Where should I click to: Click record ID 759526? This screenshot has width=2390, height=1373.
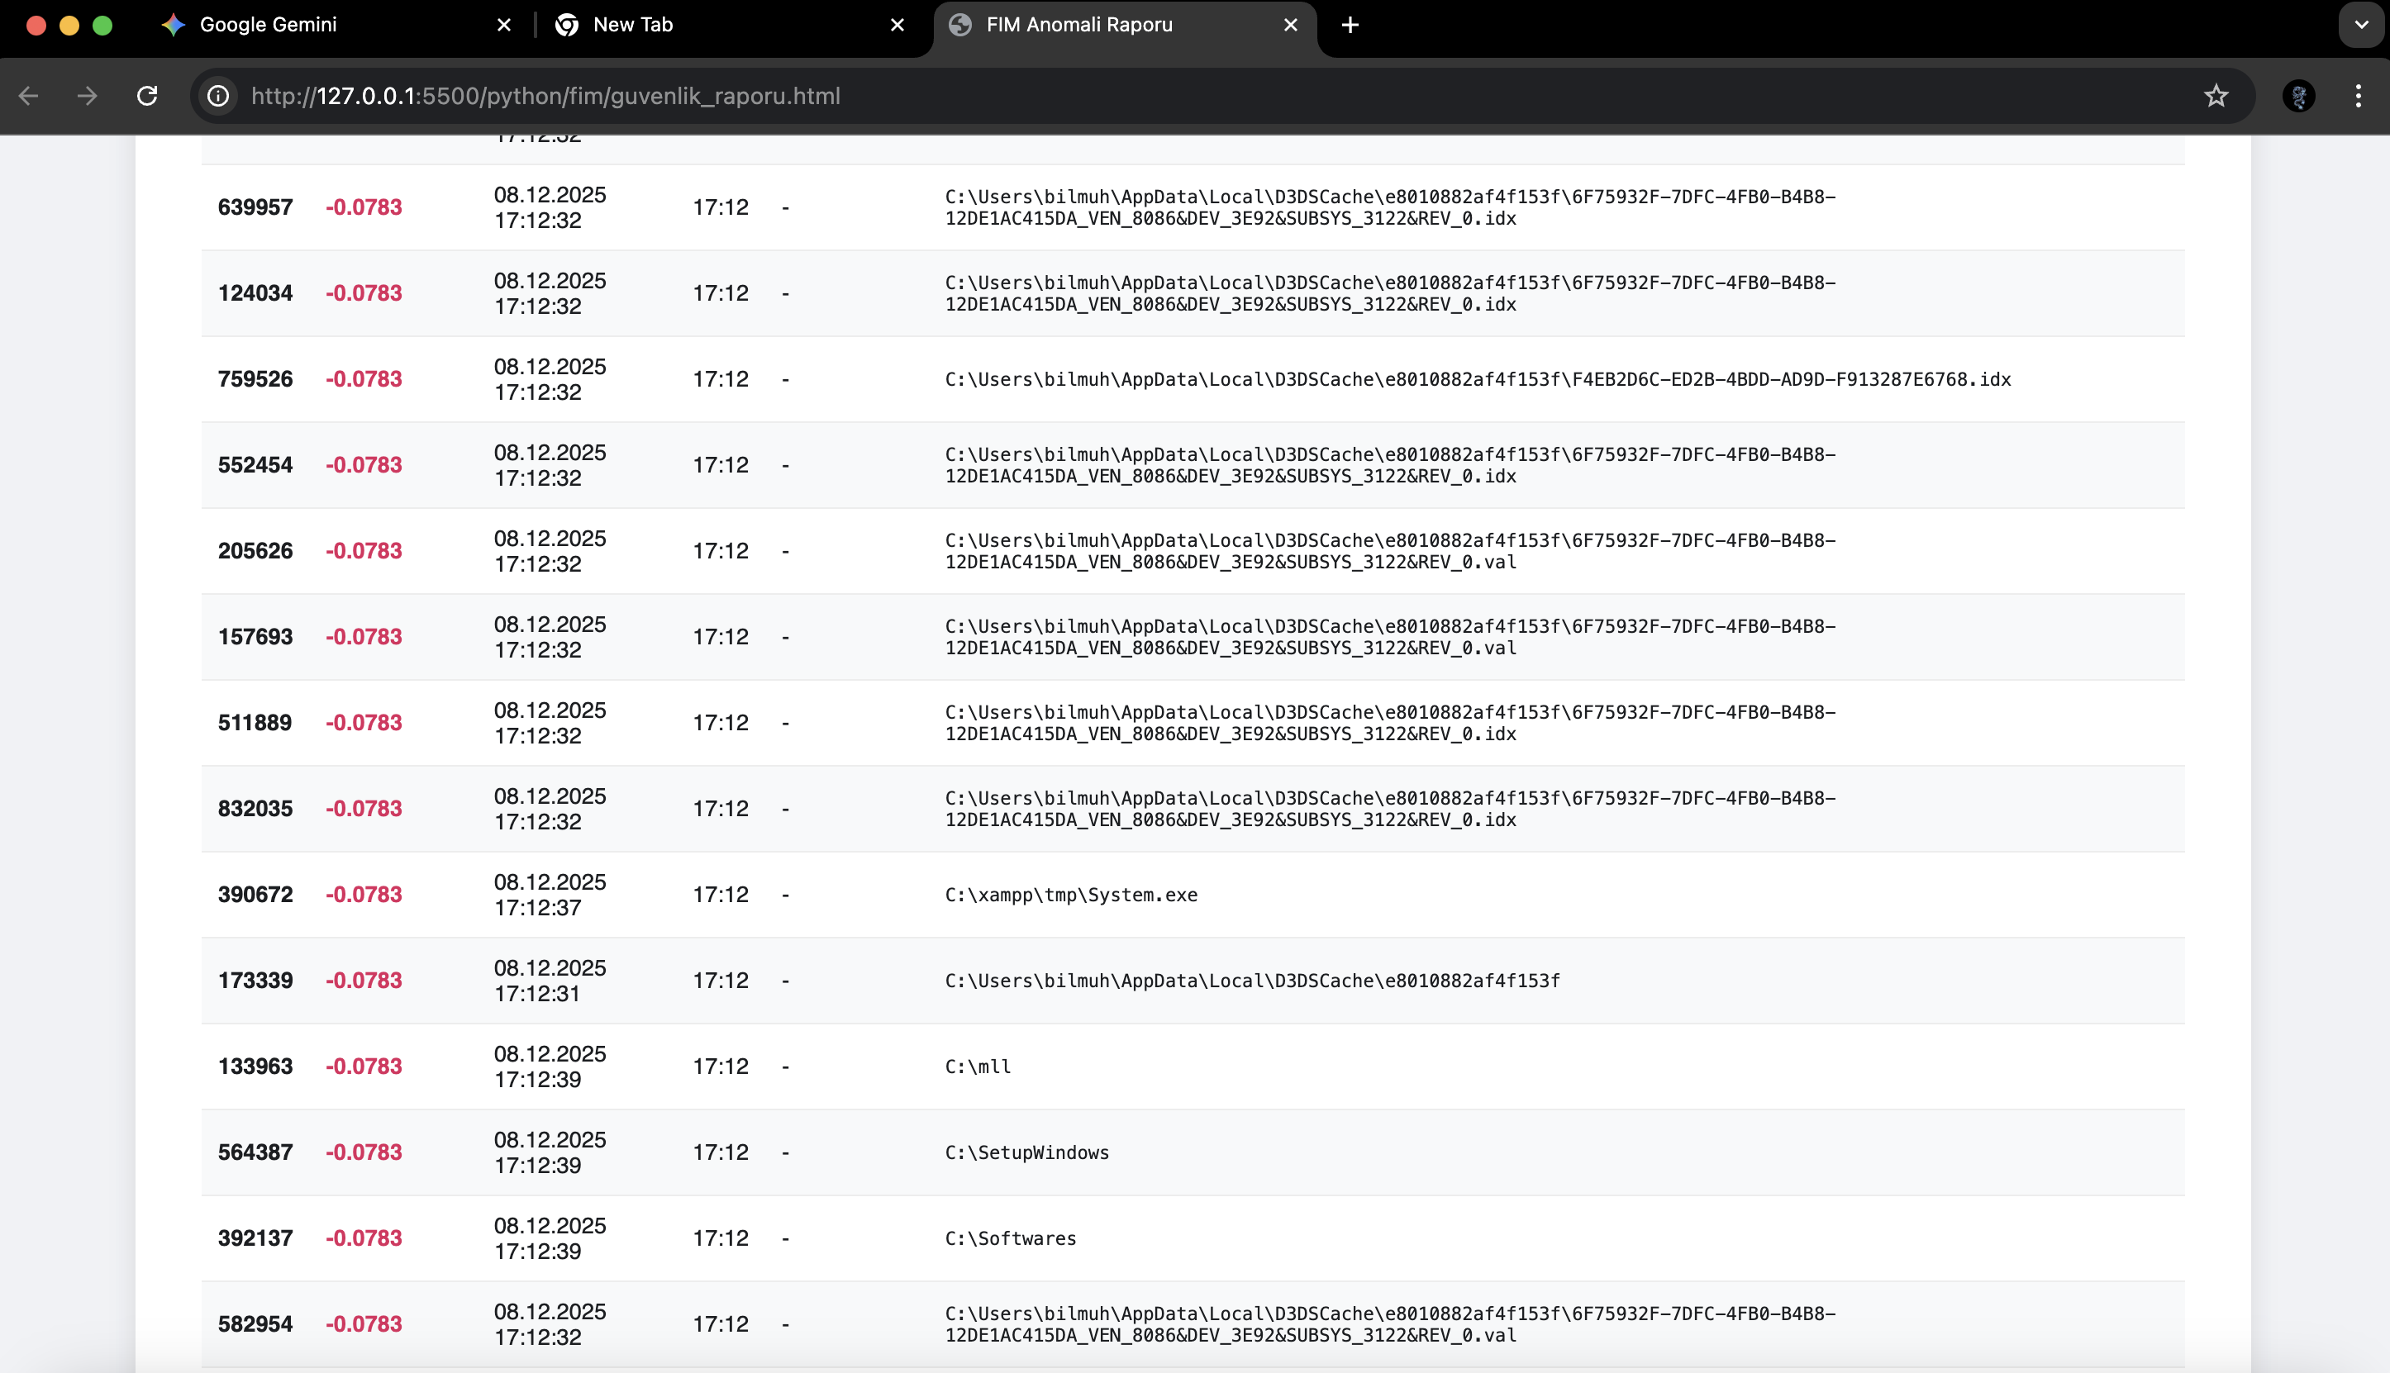[x=255, y=379]
